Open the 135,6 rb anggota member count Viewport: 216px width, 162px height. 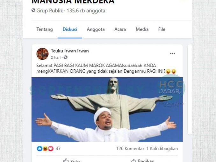point(86,11)
